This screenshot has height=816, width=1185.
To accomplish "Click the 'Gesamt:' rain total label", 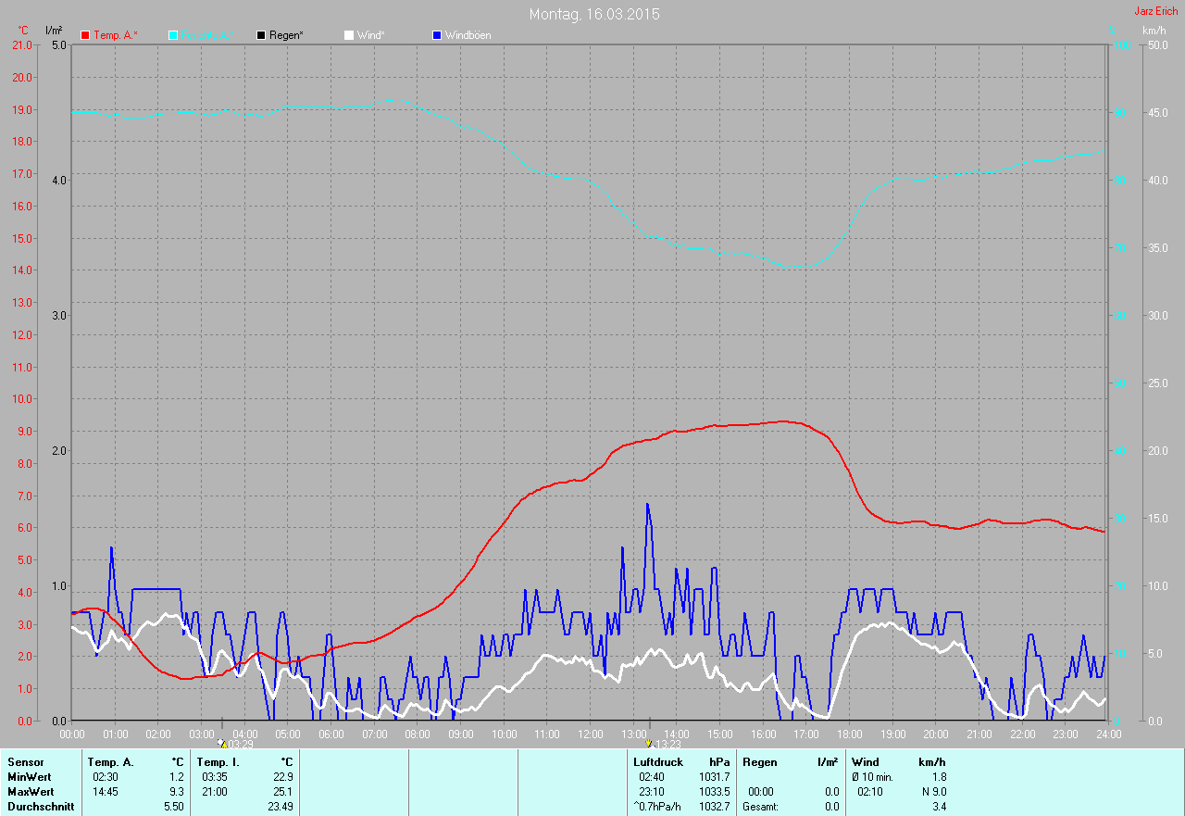I will 760,807.
